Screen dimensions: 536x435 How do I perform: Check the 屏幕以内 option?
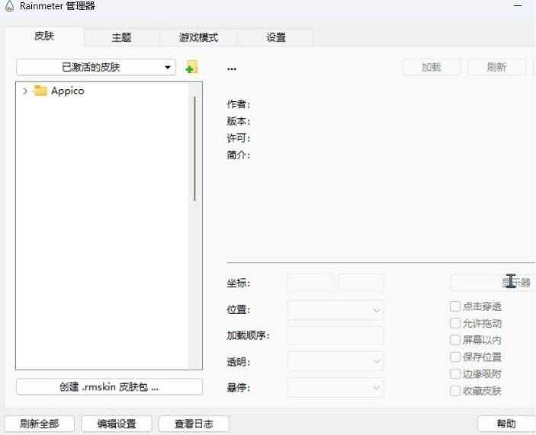point(455,340)
